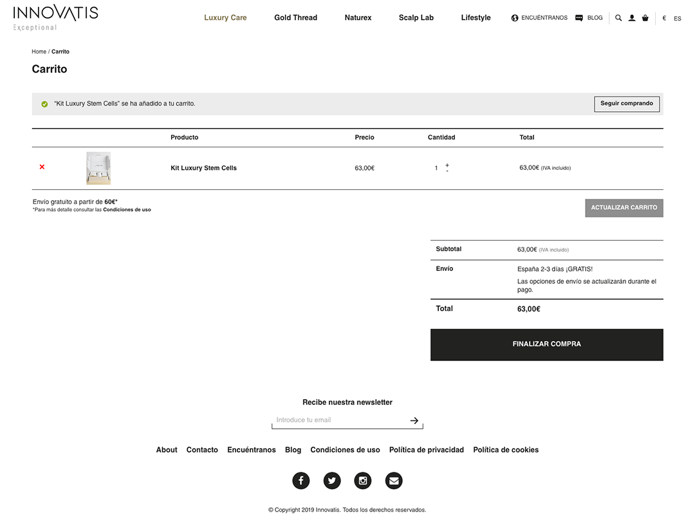
Task: Click the green success checkmark icon
Action: point(44,104)
